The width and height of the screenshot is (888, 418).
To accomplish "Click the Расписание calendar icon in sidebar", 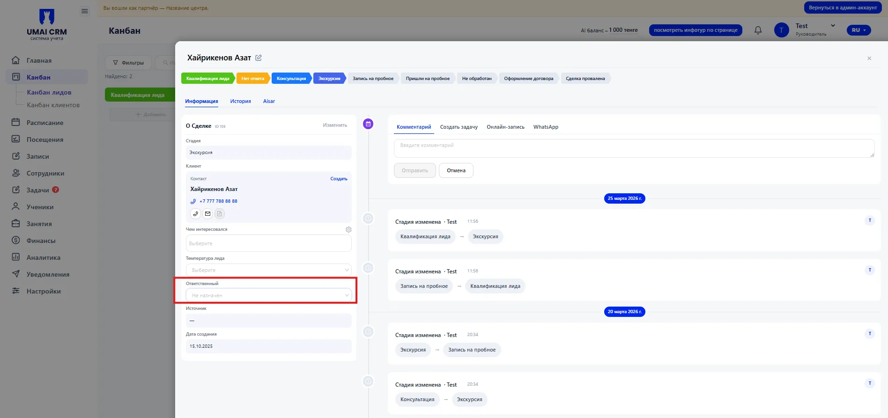I will point(15,122).
